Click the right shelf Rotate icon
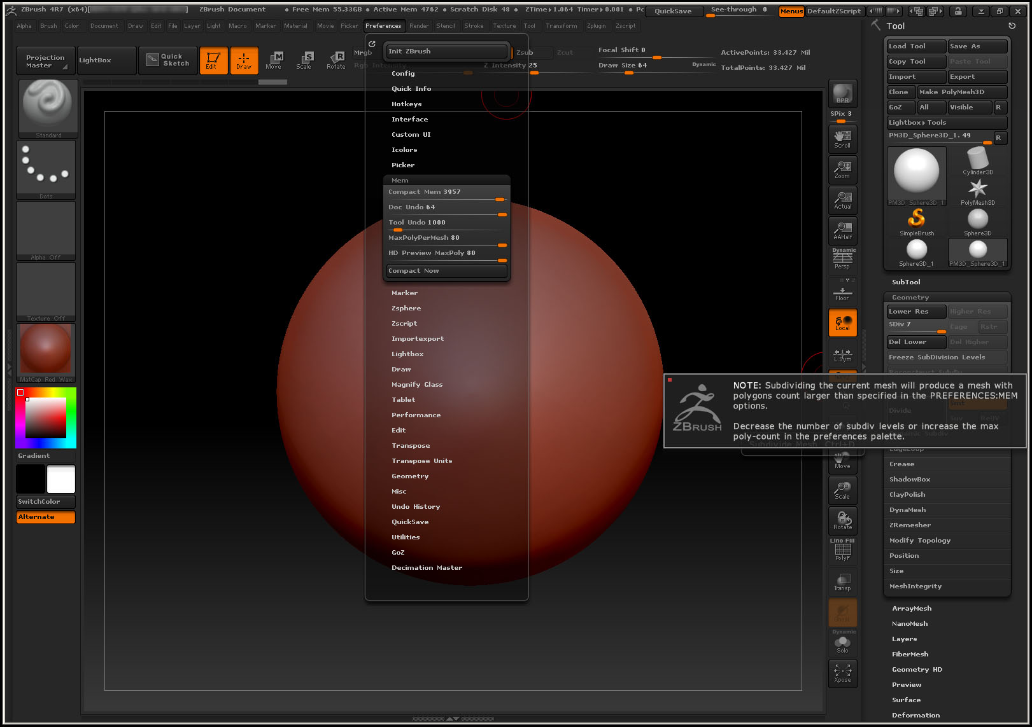Image resolution: width=1032 pixels, height=727 pixels. pos(842,521)
